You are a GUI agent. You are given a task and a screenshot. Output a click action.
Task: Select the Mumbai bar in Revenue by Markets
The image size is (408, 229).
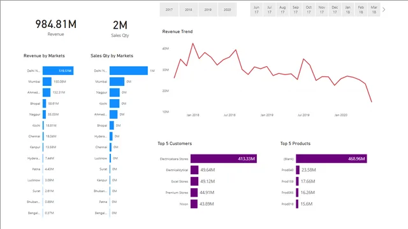(x=47, y=81)
